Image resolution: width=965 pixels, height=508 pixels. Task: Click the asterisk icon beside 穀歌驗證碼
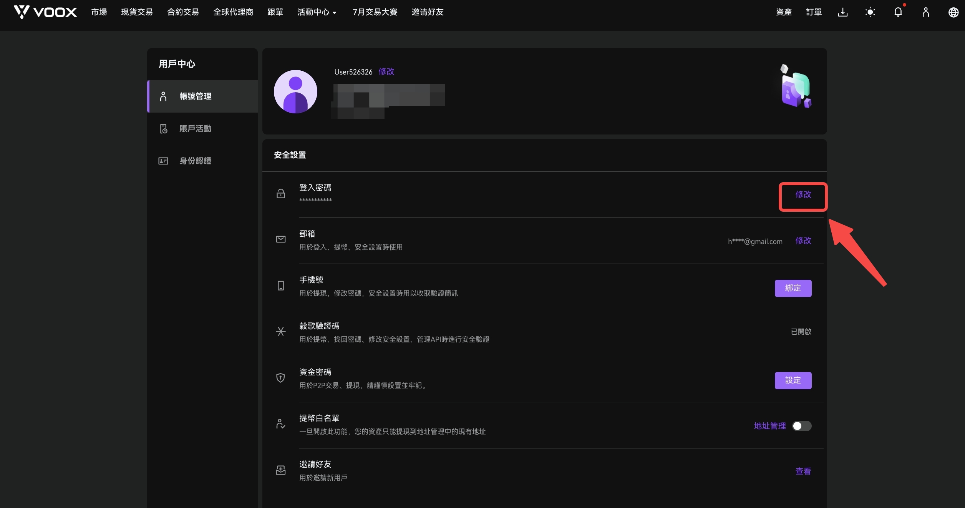tap(281, 332)
